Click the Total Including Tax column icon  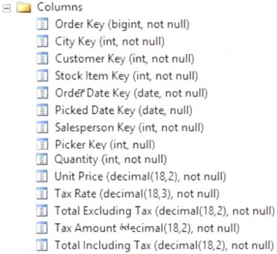[x=42, y=245]
